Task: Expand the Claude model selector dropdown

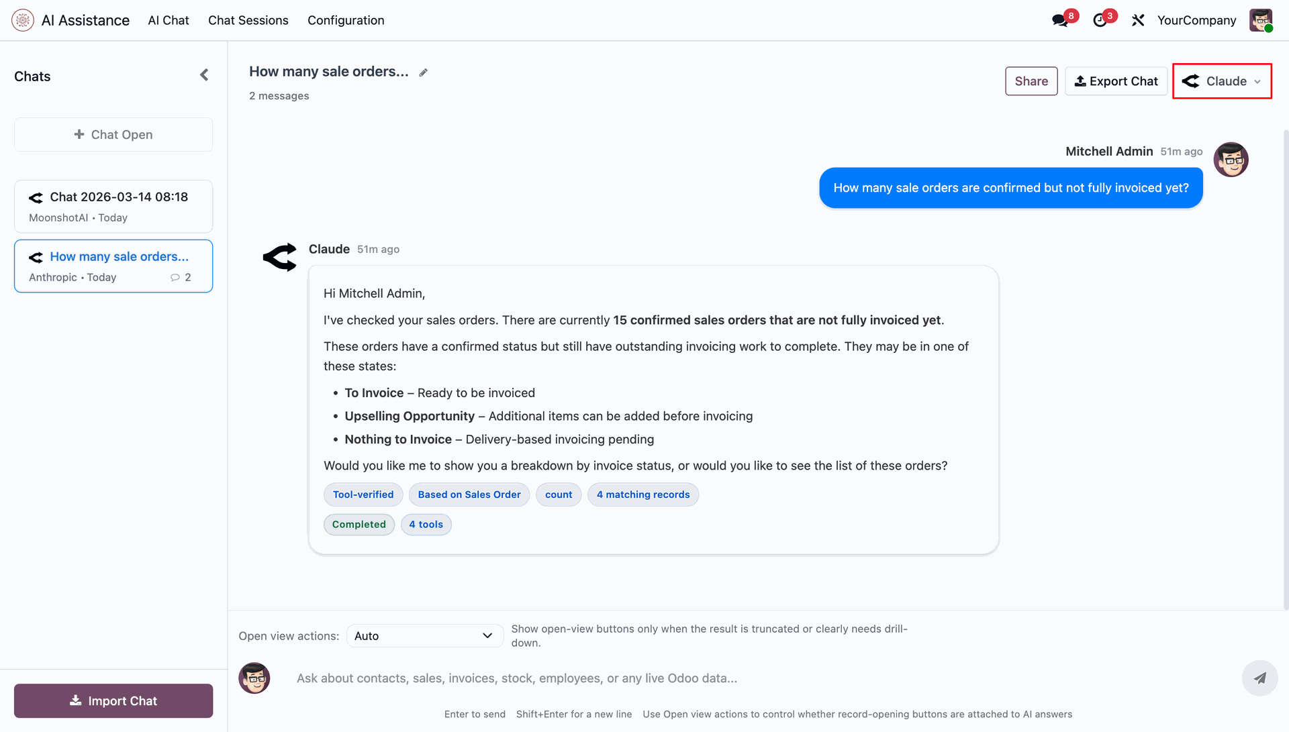Action: (x=1222, y=81)
